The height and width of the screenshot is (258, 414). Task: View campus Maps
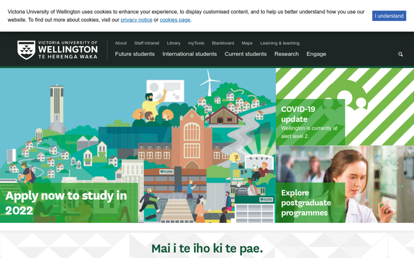click(x=247, y=43)
